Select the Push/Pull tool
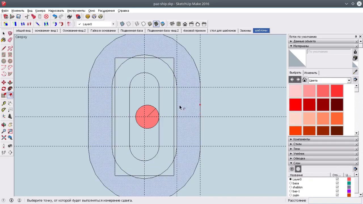Image resolution: width=363 pixels, height=204 pixels. coord(10,82)
